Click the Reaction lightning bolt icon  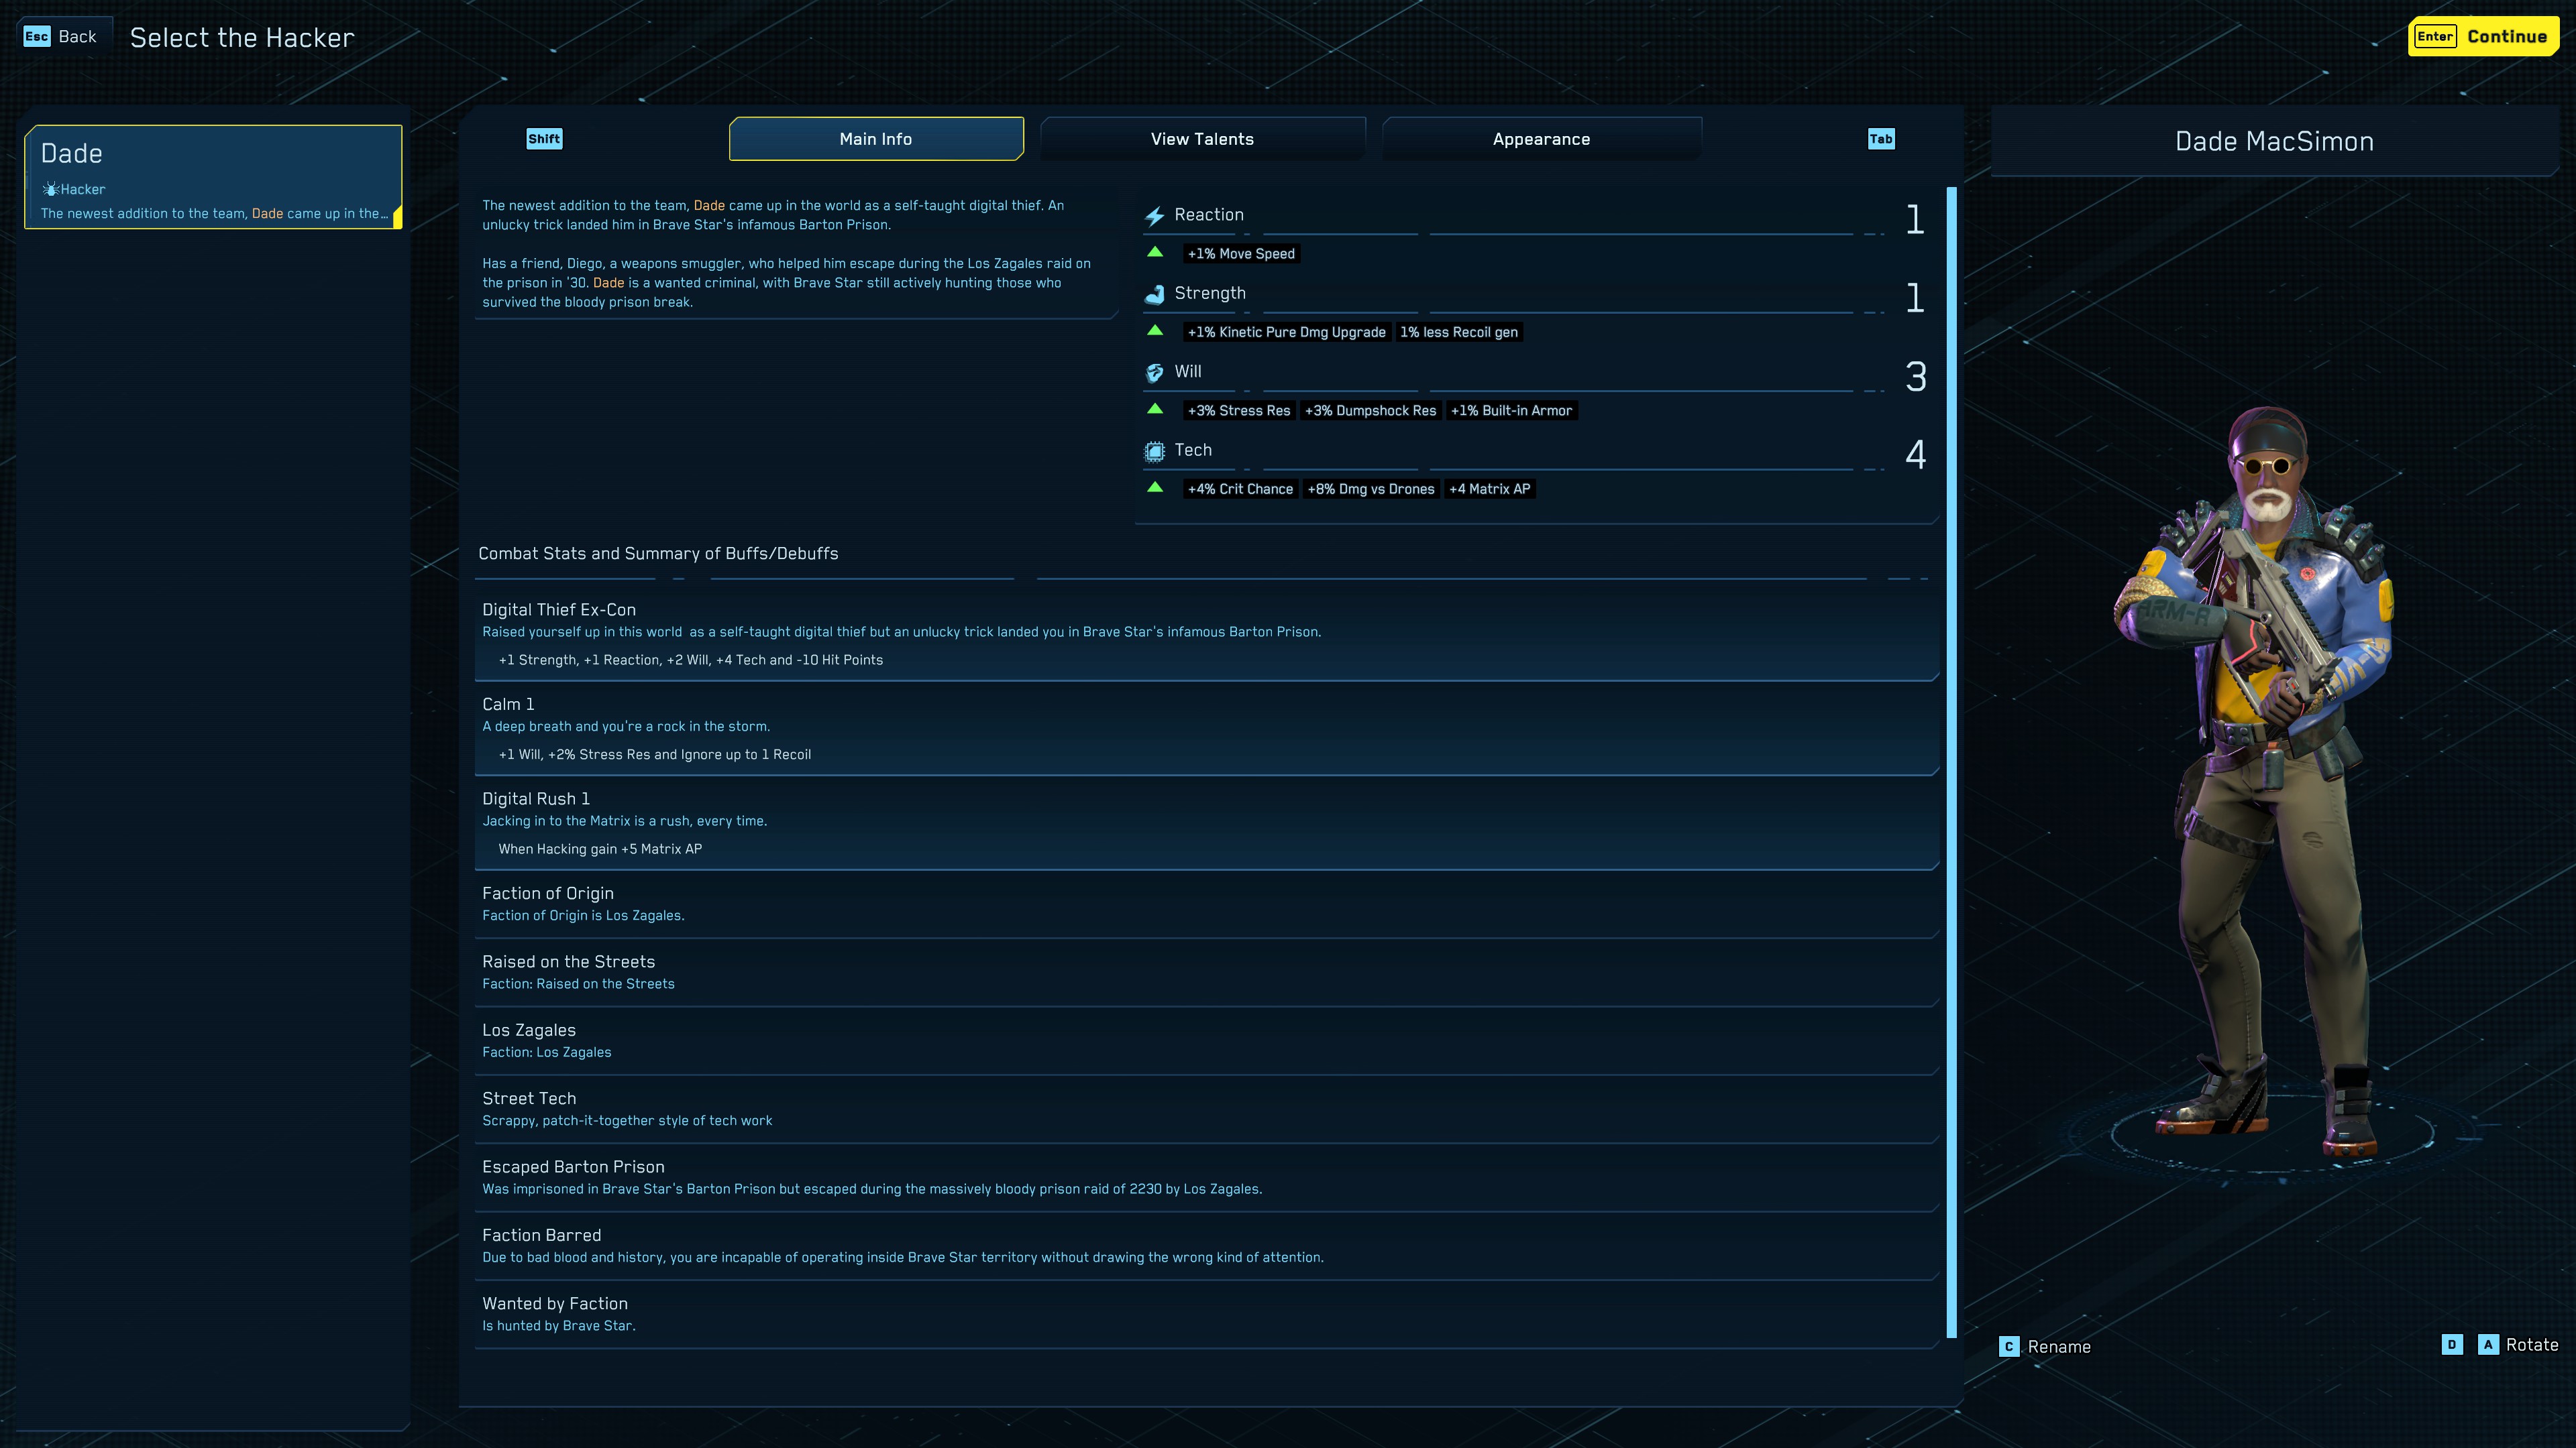coord(1154,216)
